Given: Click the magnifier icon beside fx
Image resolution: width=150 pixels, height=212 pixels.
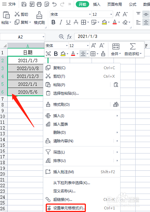Looking at the screenshot, I should [61, 37].
